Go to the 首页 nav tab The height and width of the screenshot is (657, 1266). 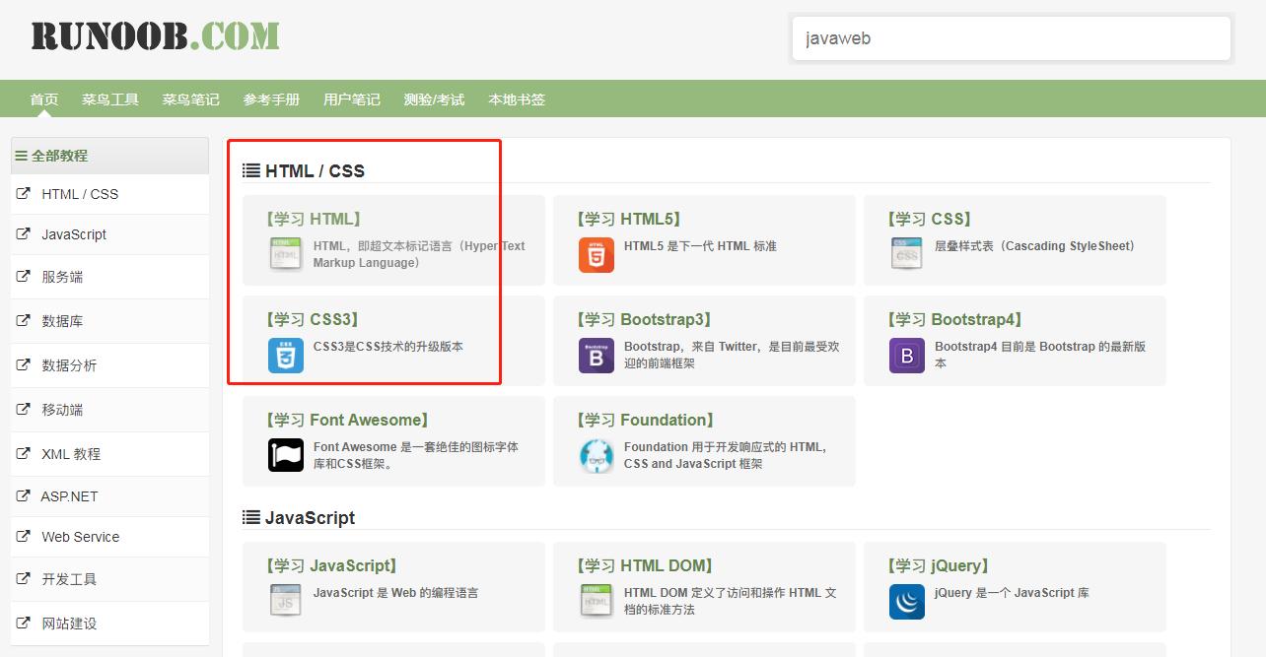point(44,99)
